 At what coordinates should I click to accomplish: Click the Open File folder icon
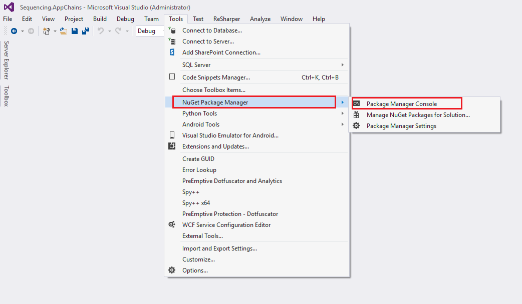(x=63, y=31)
